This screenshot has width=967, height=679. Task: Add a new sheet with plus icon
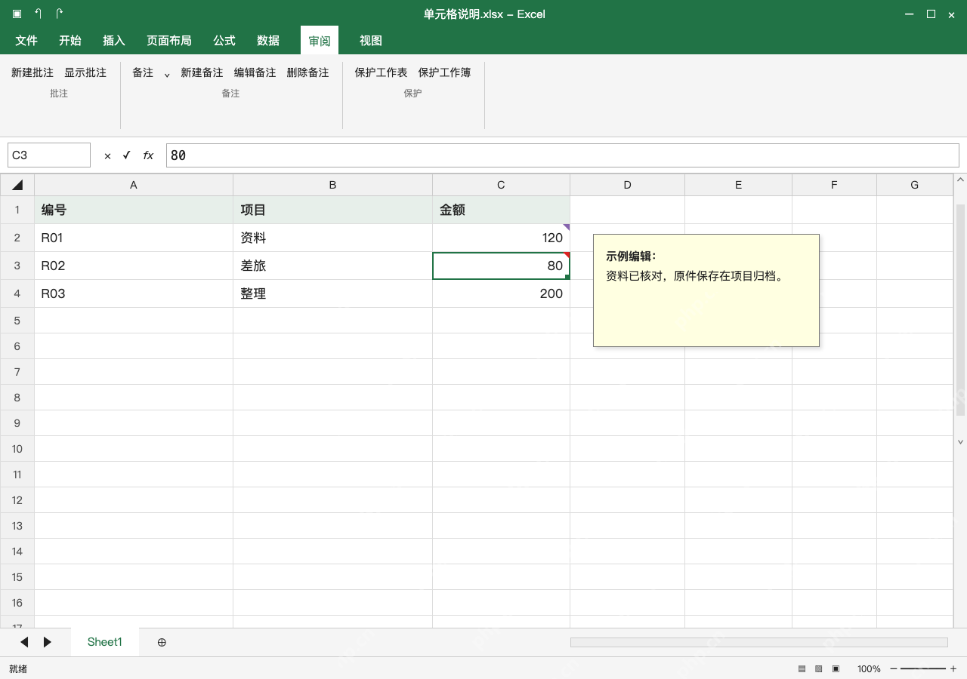pos(162,642)
